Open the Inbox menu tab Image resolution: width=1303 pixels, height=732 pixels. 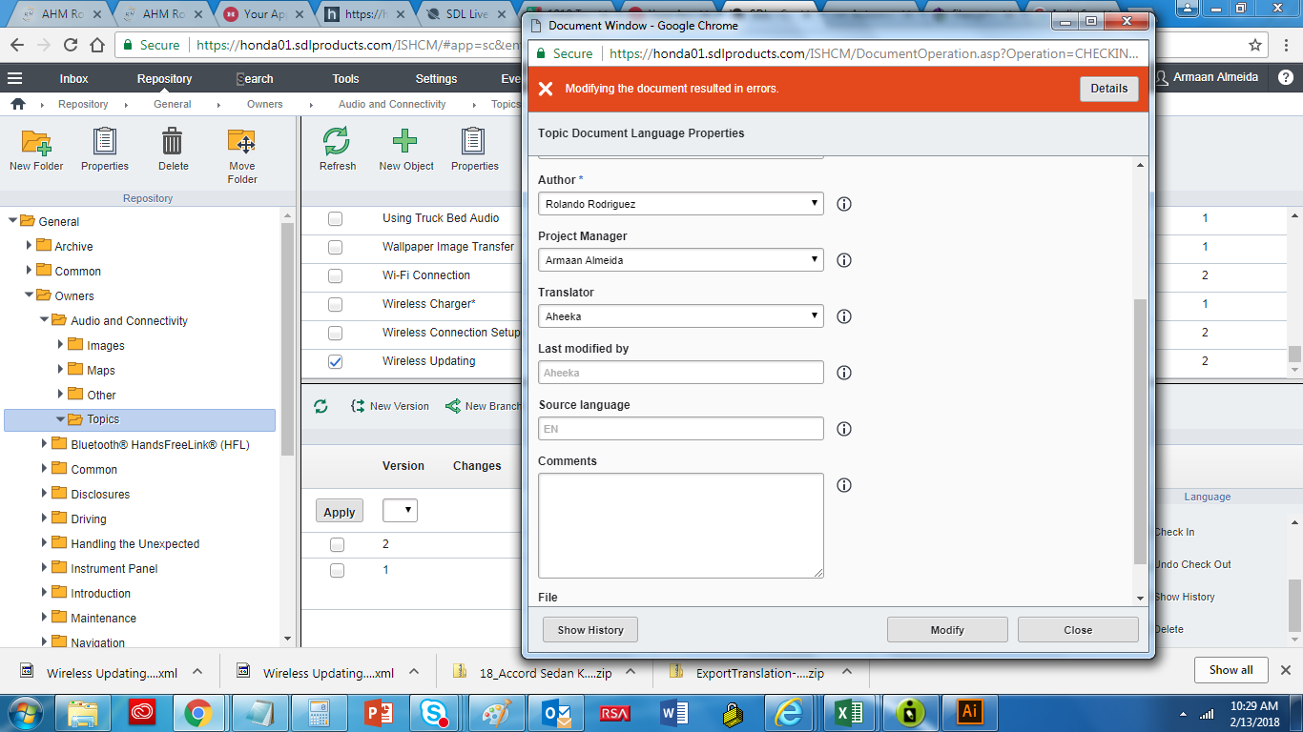tap(73, 79)
